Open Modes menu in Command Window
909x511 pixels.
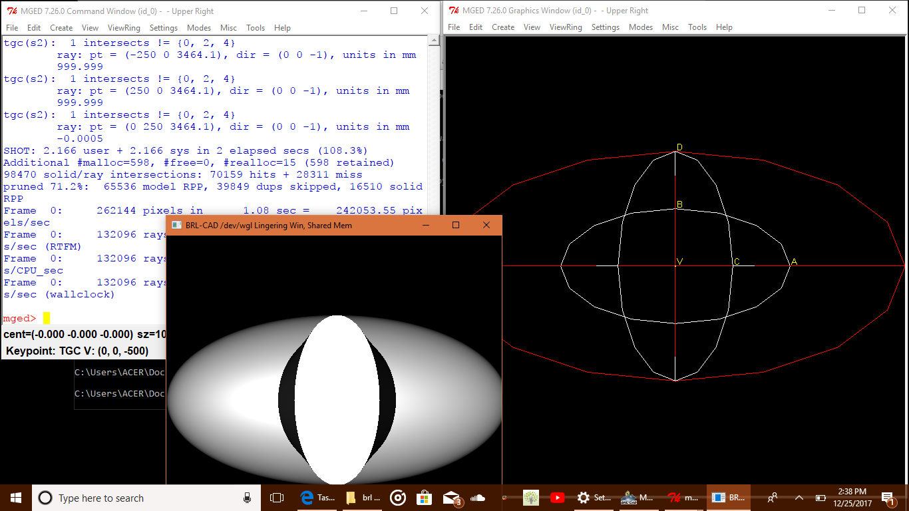tap(199, 28)
